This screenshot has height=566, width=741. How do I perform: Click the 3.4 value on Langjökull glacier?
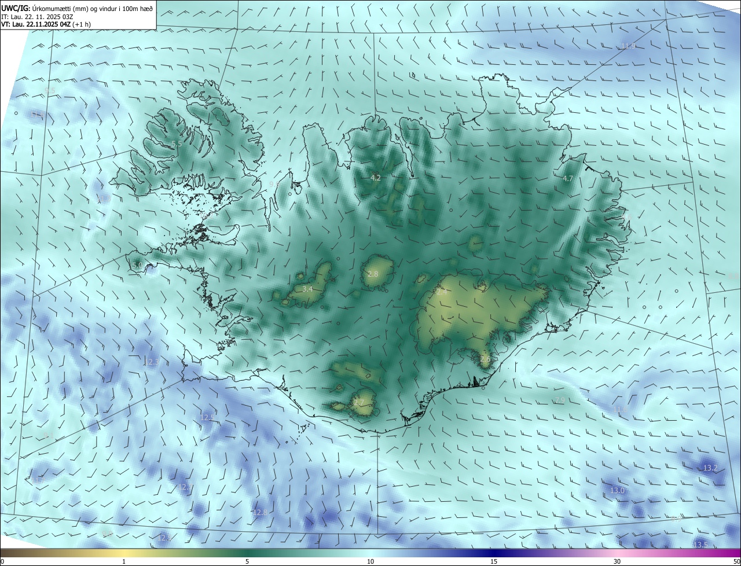pos(307,289)
